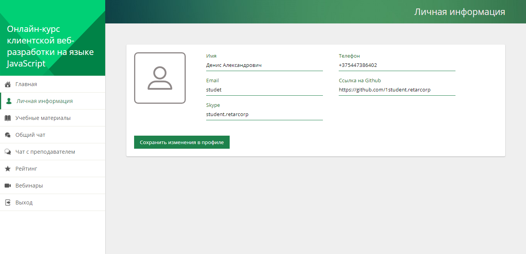526x254 pixels.
Task: Click into the Email field
Action: pyautogui.click(x=264, y=90)
